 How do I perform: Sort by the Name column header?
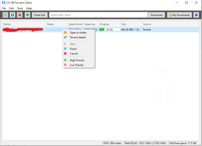[24, 24]
